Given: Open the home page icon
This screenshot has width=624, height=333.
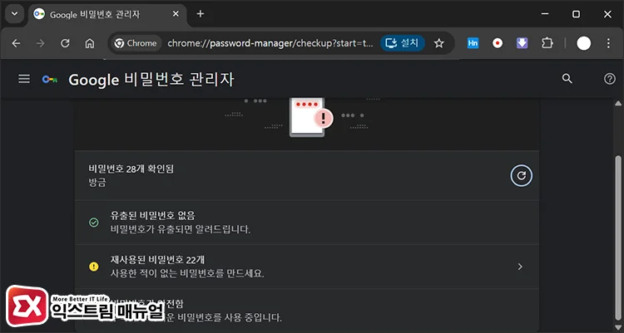Looking at the screenshot, I should point(90,43).
